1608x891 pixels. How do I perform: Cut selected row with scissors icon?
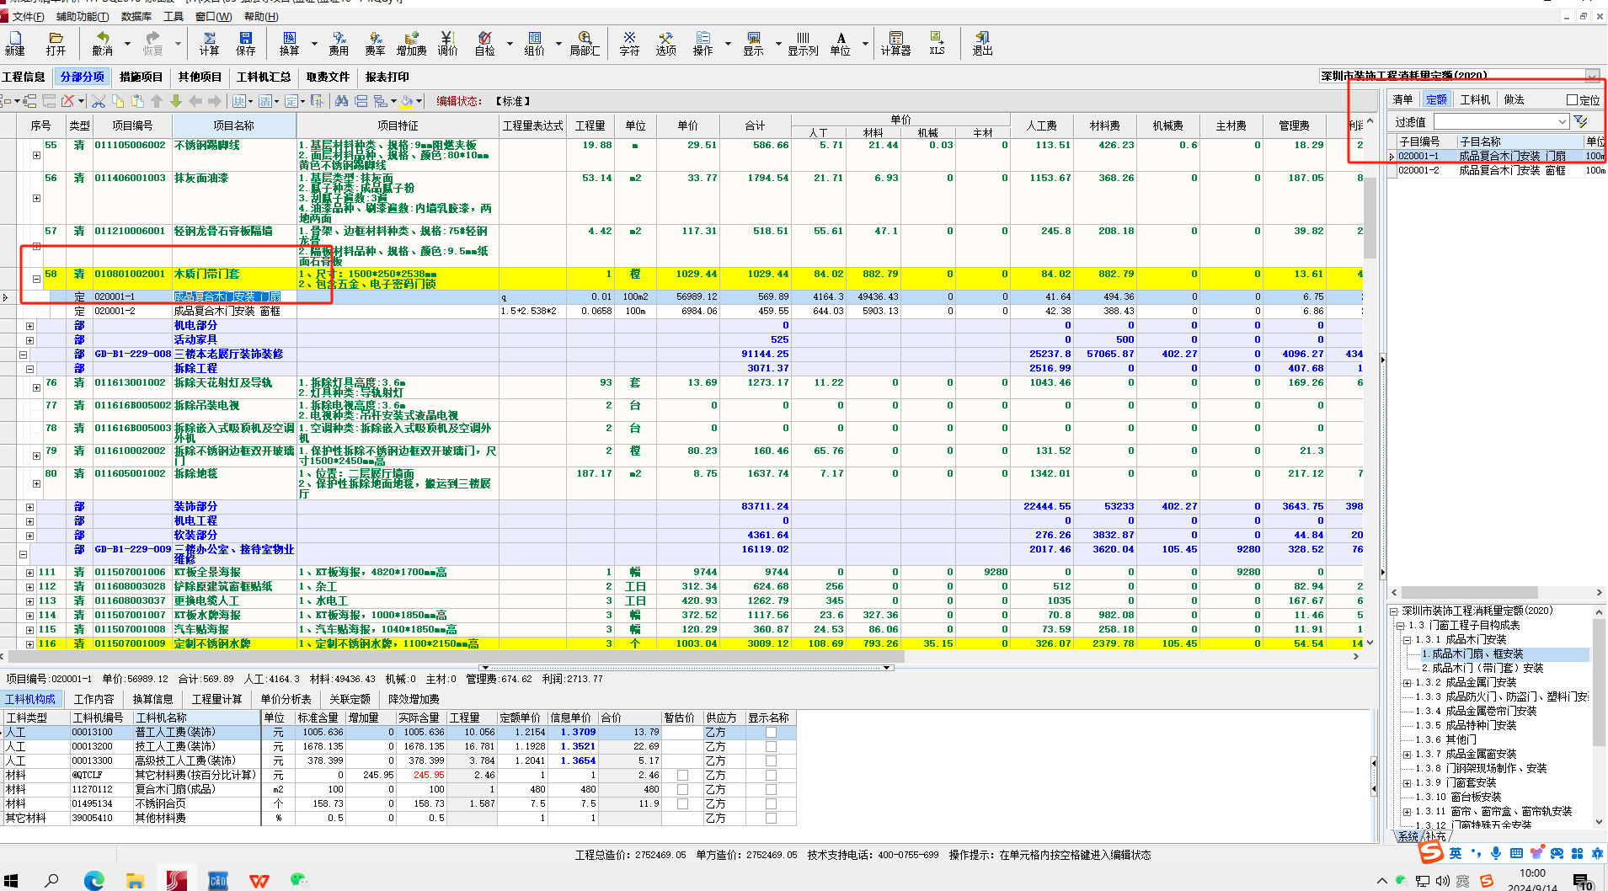[x=99, y=101]
